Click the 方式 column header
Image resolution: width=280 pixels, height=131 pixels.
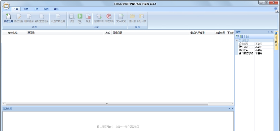[x=108, y=33]
